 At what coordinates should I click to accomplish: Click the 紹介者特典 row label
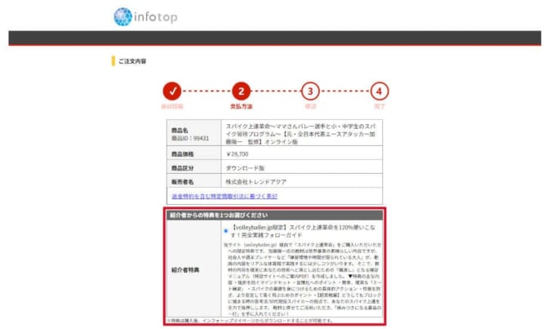pyautogui.click(x=185, y=270)
